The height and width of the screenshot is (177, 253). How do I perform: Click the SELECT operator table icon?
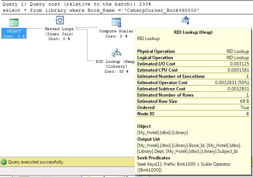(14, 22)
